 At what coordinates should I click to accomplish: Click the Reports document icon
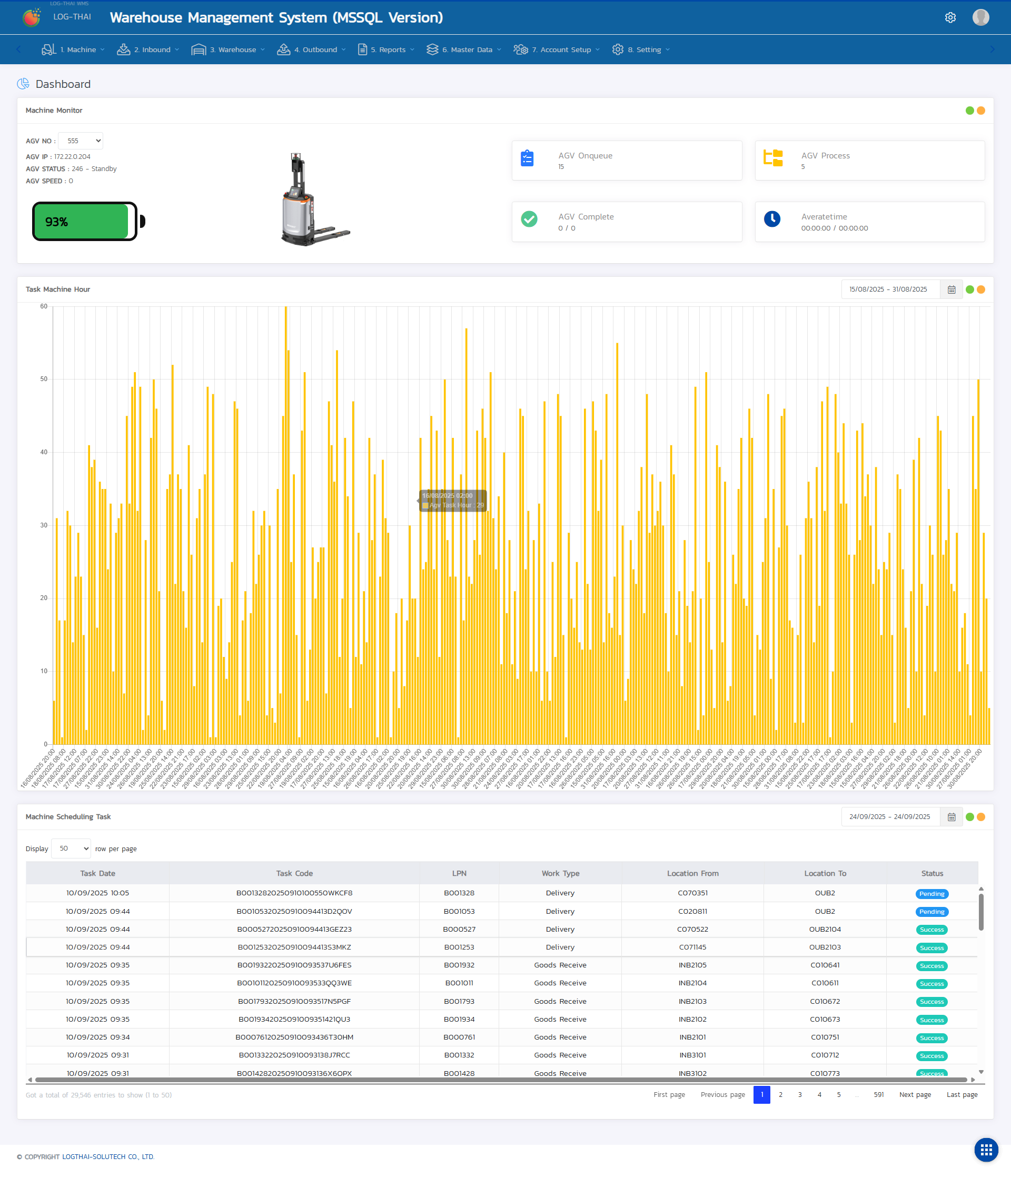click(x=362, y=49)
